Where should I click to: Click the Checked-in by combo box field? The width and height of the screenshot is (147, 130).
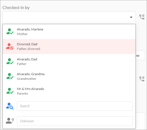coord(69,18)
